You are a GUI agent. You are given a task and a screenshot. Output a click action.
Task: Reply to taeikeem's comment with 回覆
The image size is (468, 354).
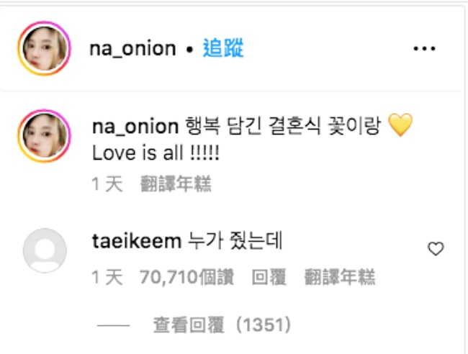tap(269, 277)
